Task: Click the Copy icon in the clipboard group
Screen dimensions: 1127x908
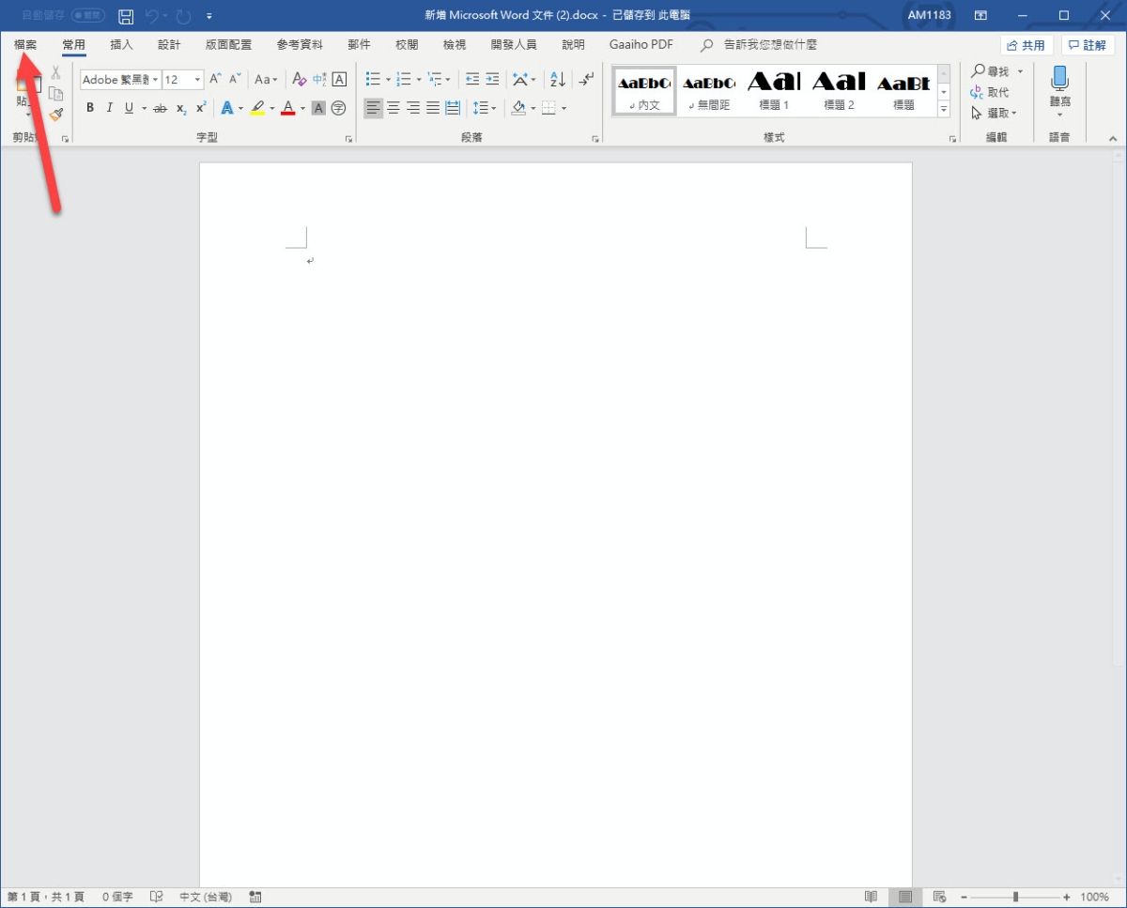Action: [x=55, y=94]
